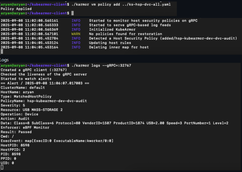Click the "PolicyName: hsp-kubearmor-dev-dvc-audit" line
The image size is (242, 172).
click(x=44, y=101)
